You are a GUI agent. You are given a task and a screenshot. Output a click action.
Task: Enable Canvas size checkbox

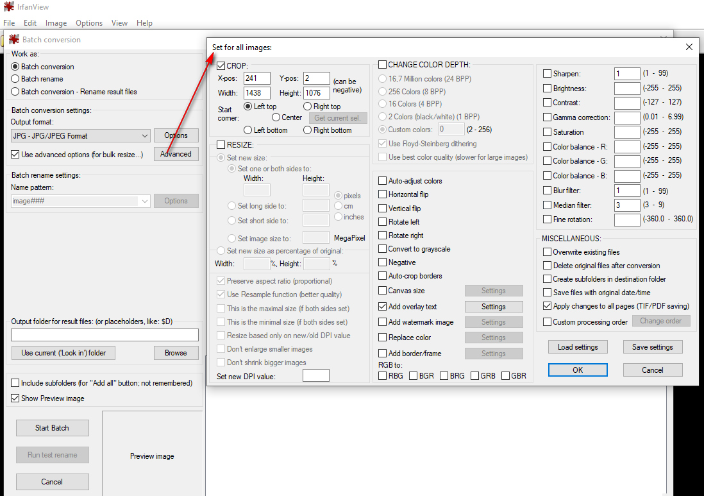[x=383, y=291]
